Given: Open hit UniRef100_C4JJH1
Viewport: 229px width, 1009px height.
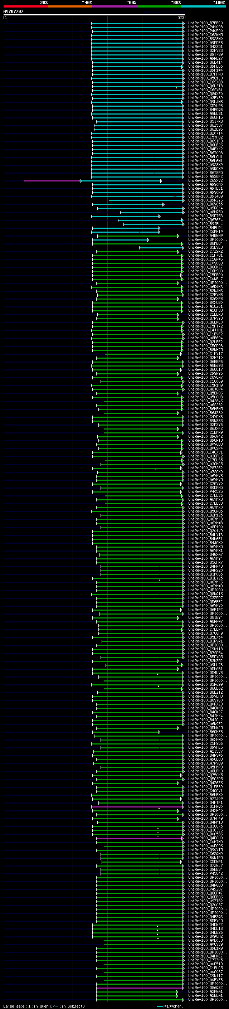Looking at the screenshot, I should (x=205, y=330).
